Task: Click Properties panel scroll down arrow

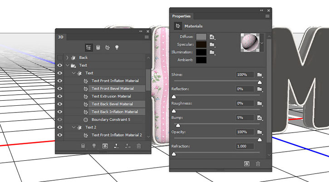Action: 269,155
